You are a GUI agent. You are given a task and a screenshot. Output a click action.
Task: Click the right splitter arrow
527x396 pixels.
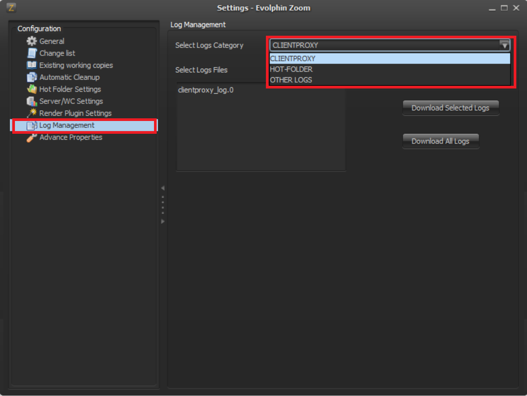pyautogui.click(x=163, y=221)
